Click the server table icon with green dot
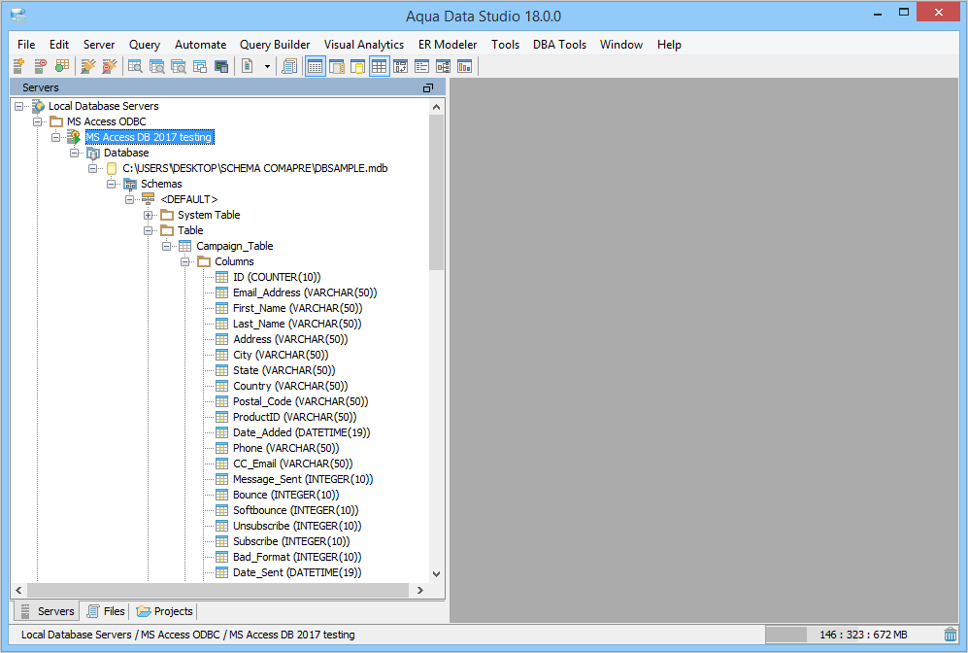 [x=62, y=66]
